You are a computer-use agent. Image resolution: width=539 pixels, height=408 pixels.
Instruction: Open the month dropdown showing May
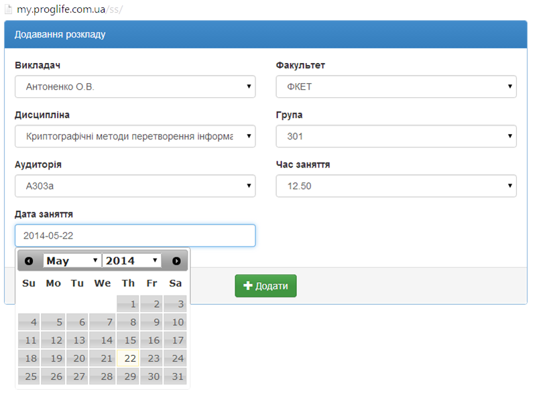pyautogui.click(x=72, y=261)
